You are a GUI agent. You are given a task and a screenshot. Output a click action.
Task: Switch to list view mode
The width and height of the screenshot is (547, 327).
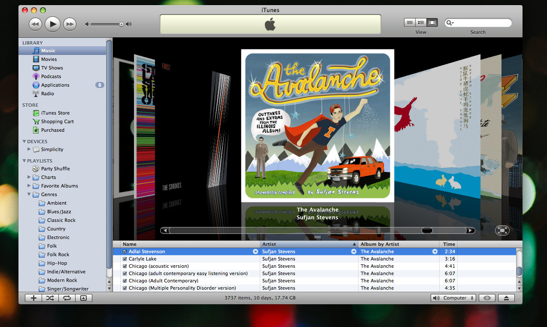[410, 22]
